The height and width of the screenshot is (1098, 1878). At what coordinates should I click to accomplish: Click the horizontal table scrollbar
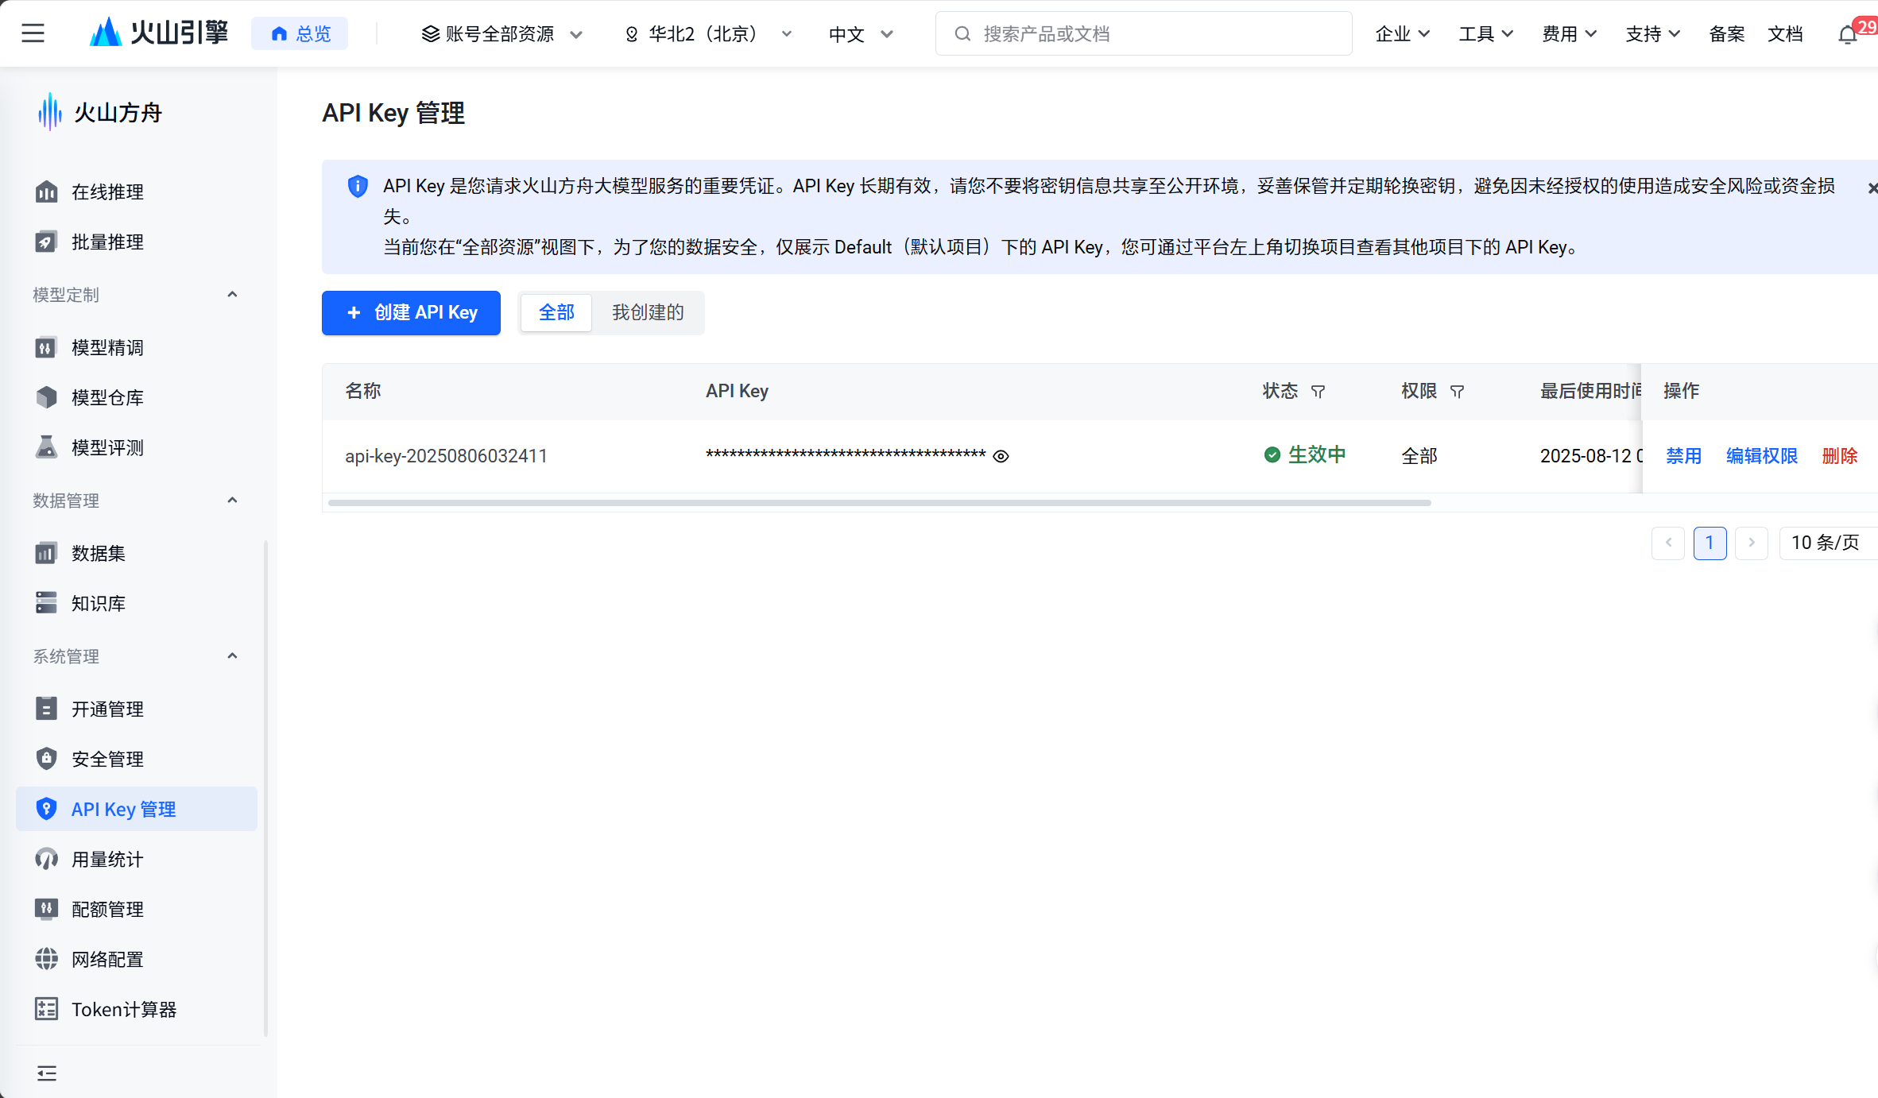pyautogui.click(x=879, y=503)
